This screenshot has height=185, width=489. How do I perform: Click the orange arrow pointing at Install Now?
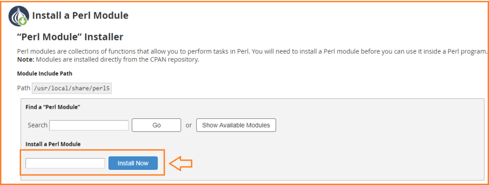pyautogui.click(x=181, y=163)
